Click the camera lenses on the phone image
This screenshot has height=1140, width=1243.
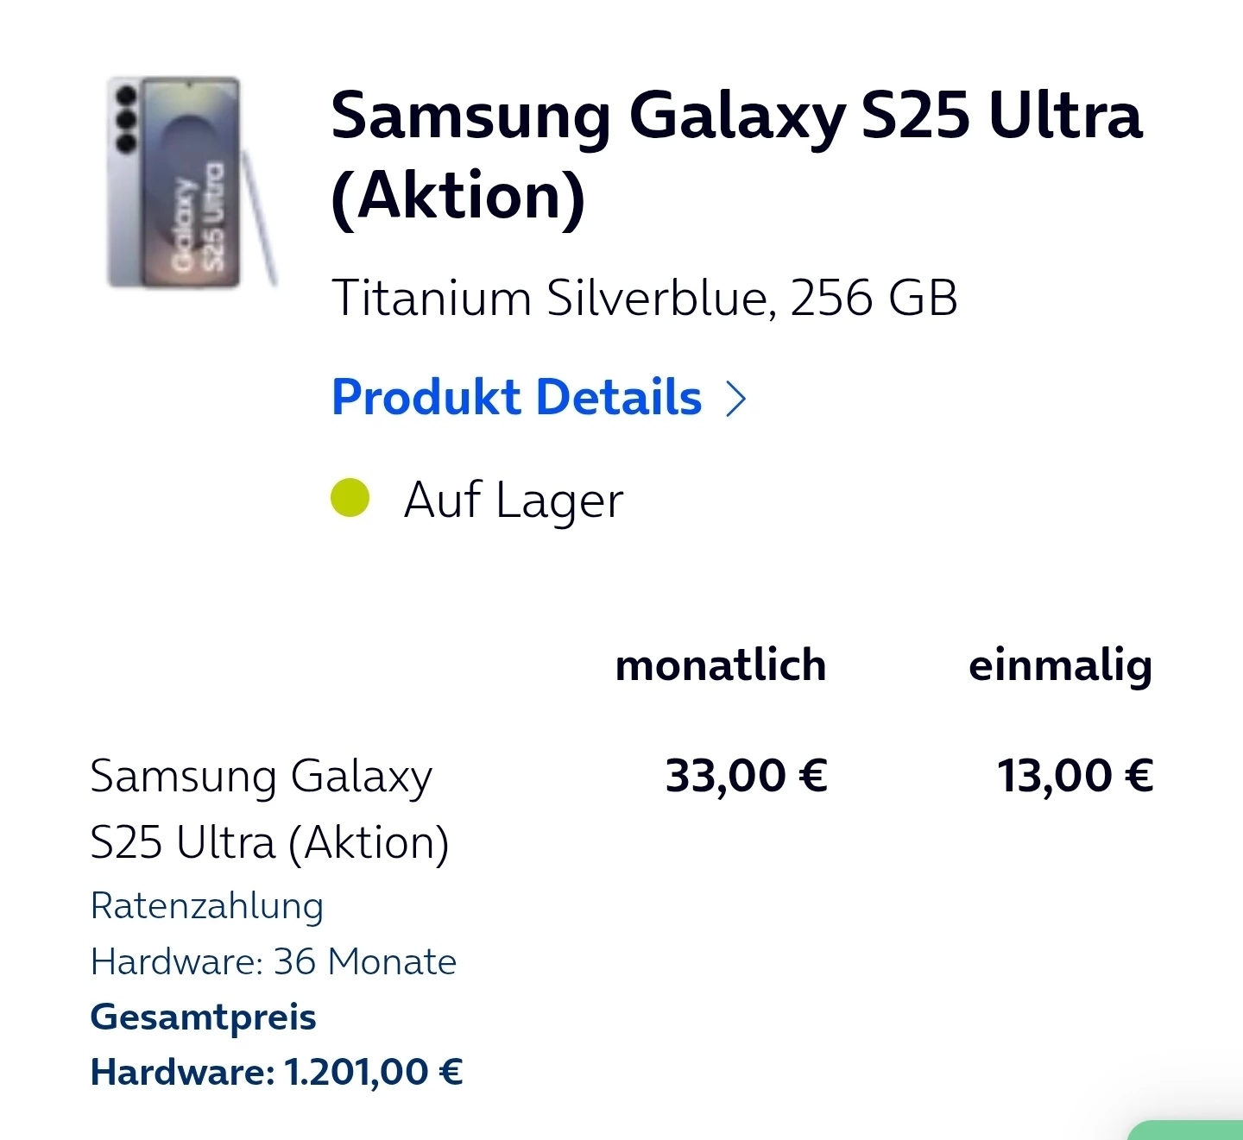tap(127, 119)
